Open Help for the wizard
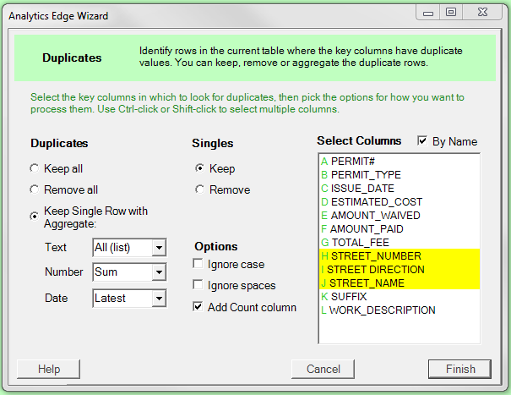This screenshot has width=511, height=395. [49, 369]
